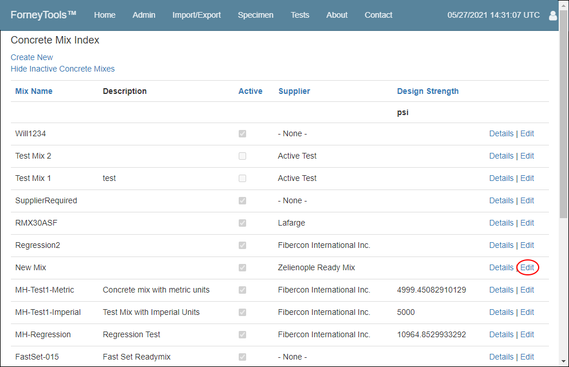
Task: Select the Lafarge supplier cell
Action: pos(291,223)
